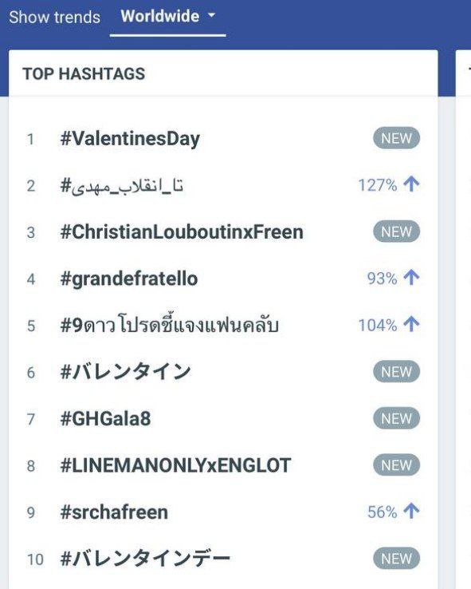Click the 127% upward trend arrow
The width and height of the screenshot is (471, 589).
tap(411, 184)
